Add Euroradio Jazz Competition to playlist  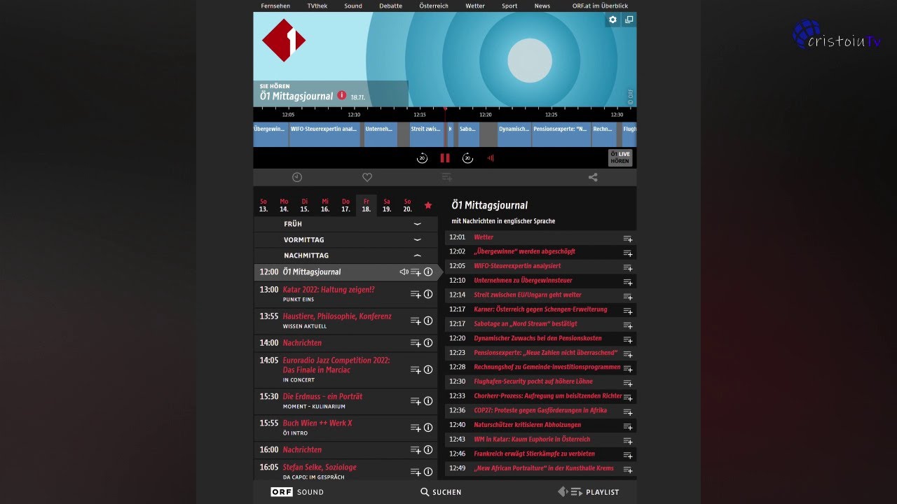tap(416, 370)
